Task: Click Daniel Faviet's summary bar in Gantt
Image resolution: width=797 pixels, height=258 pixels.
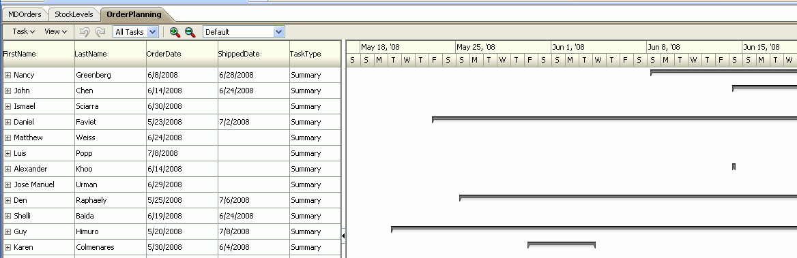Action: [615, 118]
